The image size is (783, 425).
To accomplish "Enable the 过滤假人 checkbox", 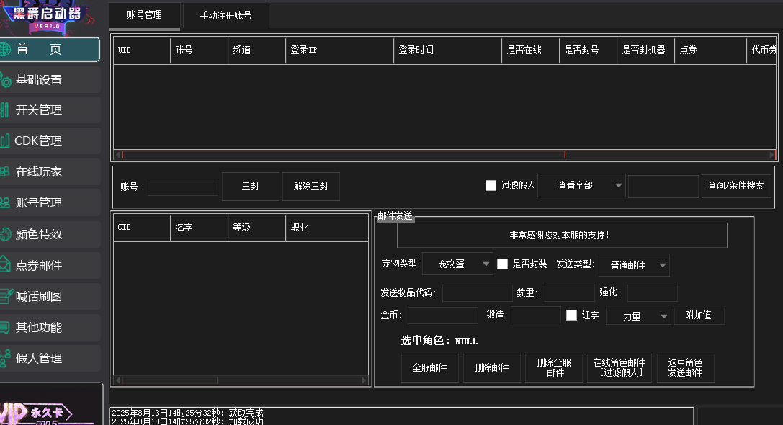I will [x=491, y=186].
